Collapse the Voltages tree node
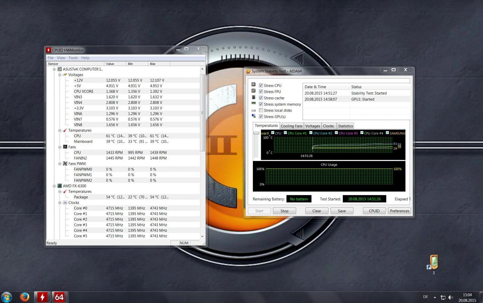This screenshot has width=483, height=303. point(60,75)
